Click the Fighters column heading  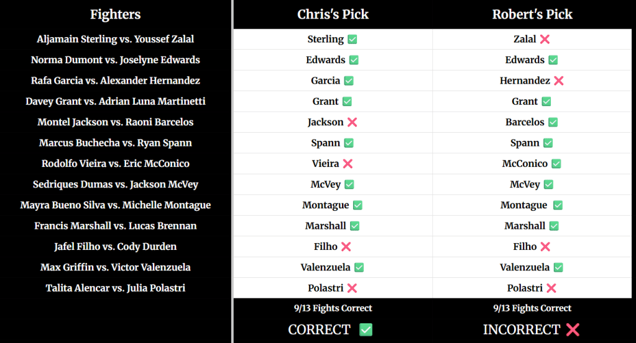click(116, 14)
